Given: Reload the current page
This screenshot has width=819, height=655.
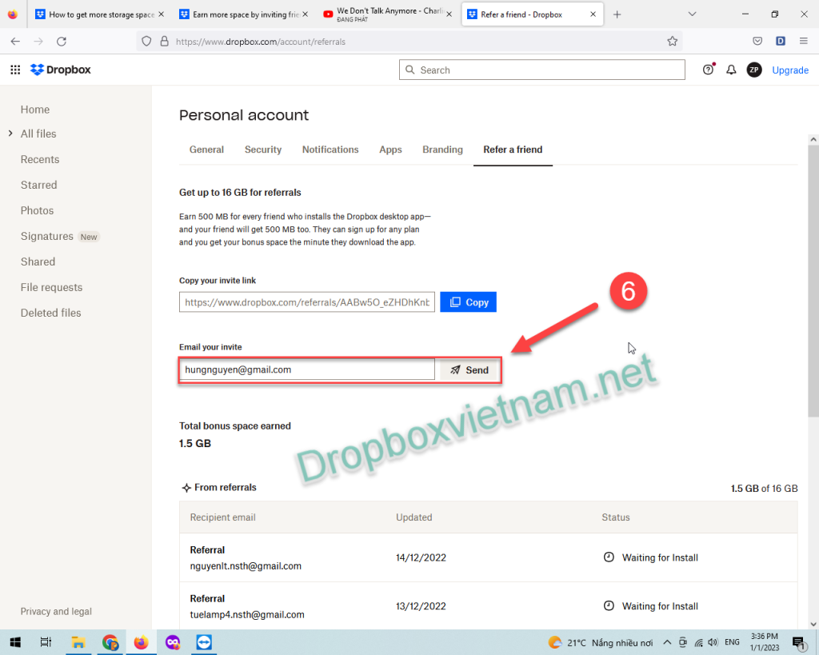Looking at the screenshot, I should point(62,42).
